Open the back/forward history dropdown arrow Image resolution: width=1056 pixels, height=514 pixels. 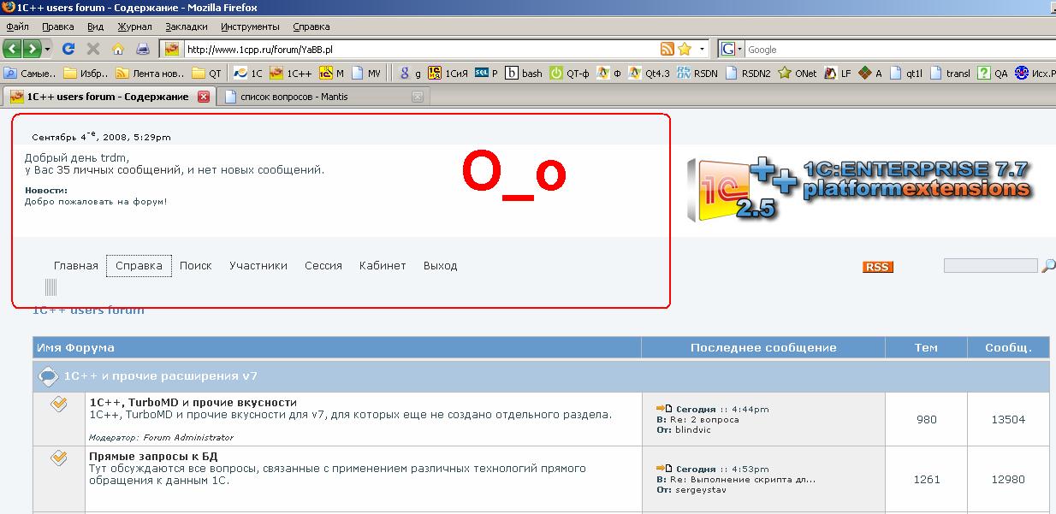[x=48, y=49]
